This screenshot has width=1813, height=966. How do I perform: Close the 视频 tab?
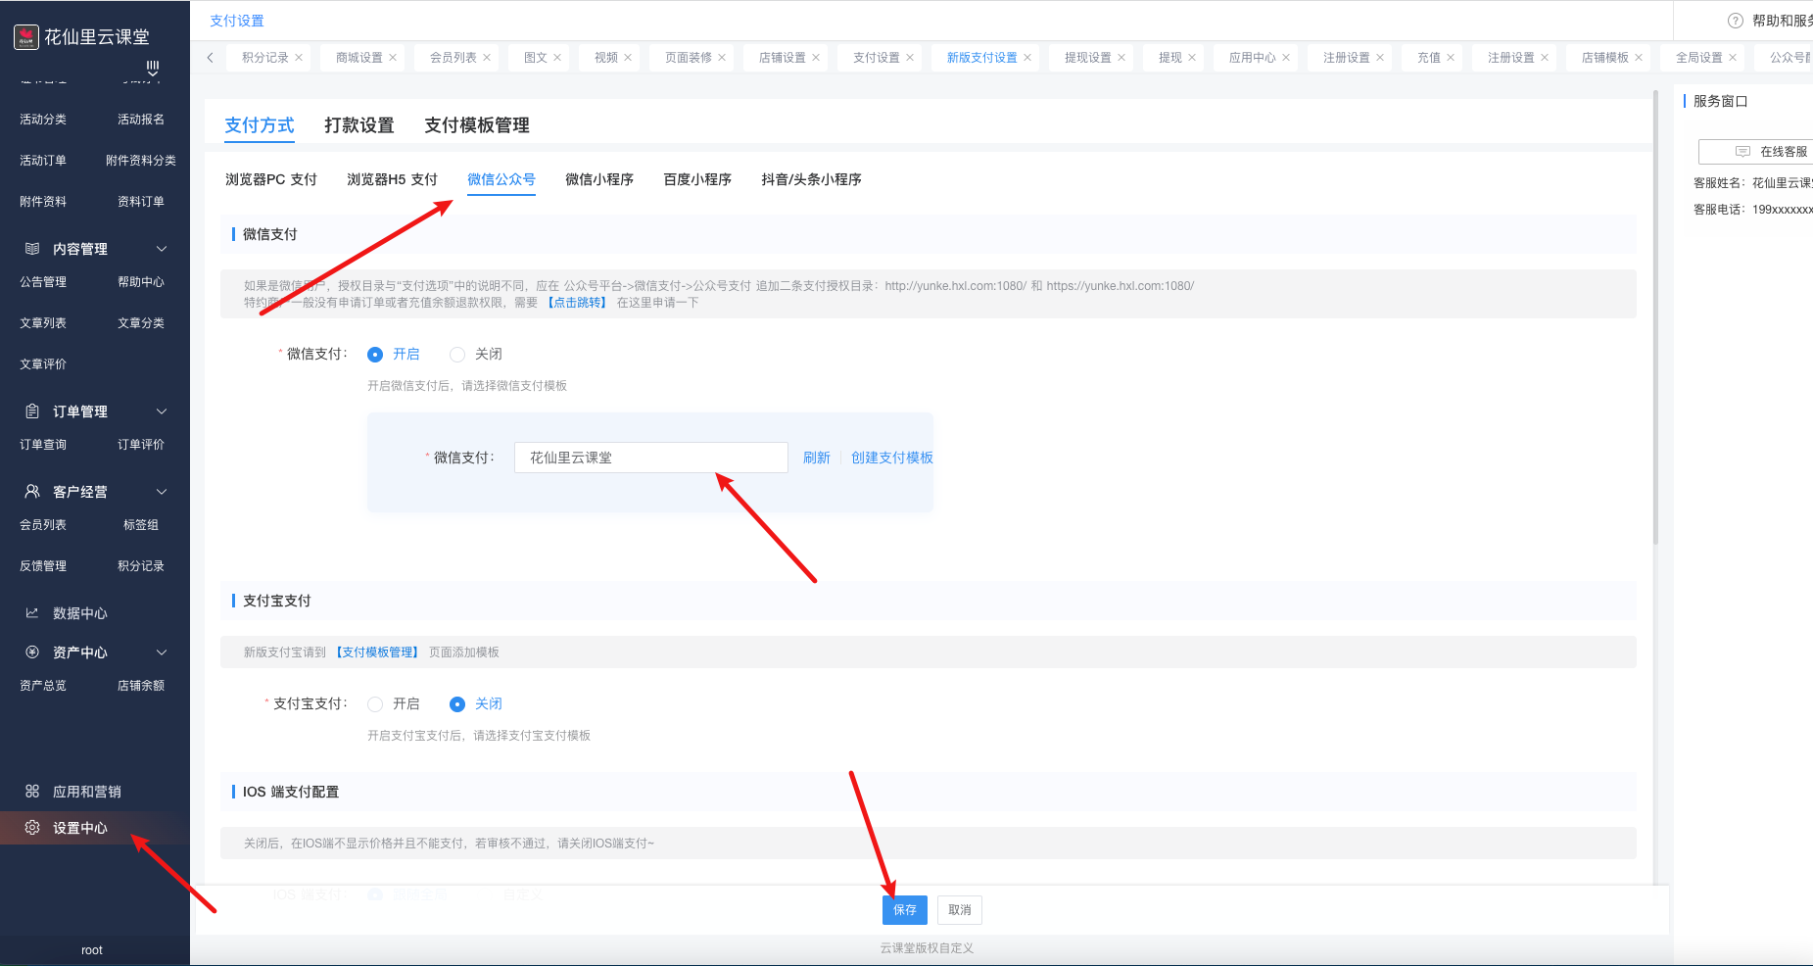coord(628,58)
